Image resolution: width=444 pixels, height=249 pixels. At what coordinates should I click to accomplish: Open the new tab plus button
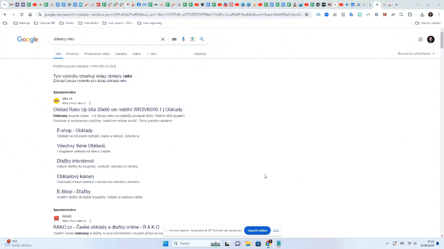coord(396,4)
